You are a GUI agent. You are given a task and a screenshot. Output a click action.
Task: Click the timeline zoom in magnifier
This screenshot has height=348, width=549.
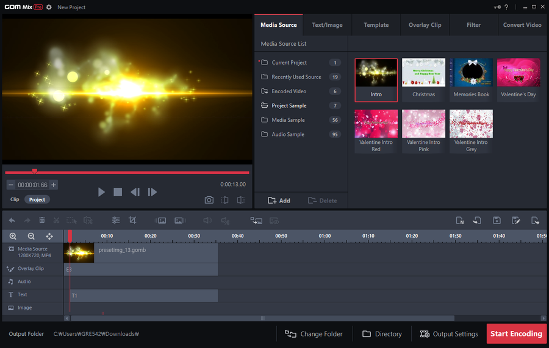13,236
